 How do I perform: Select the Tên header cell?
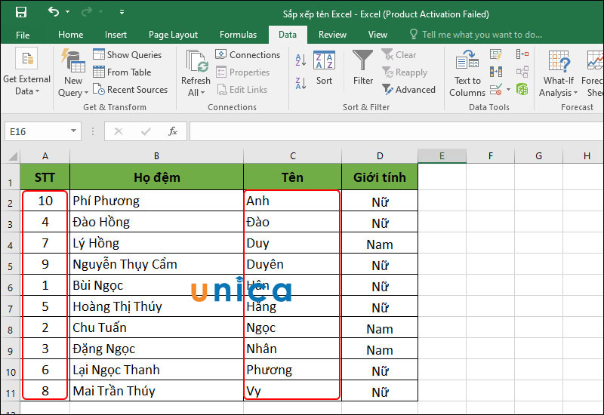coord(292,177)
